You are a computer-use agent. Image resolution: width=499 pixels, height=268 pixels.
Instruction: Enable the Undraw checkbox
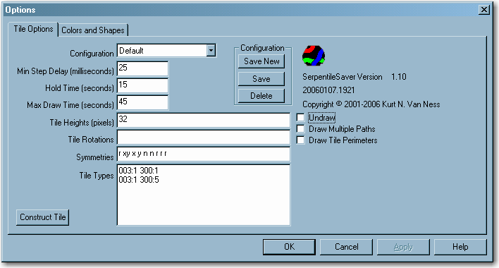(300, 118)
